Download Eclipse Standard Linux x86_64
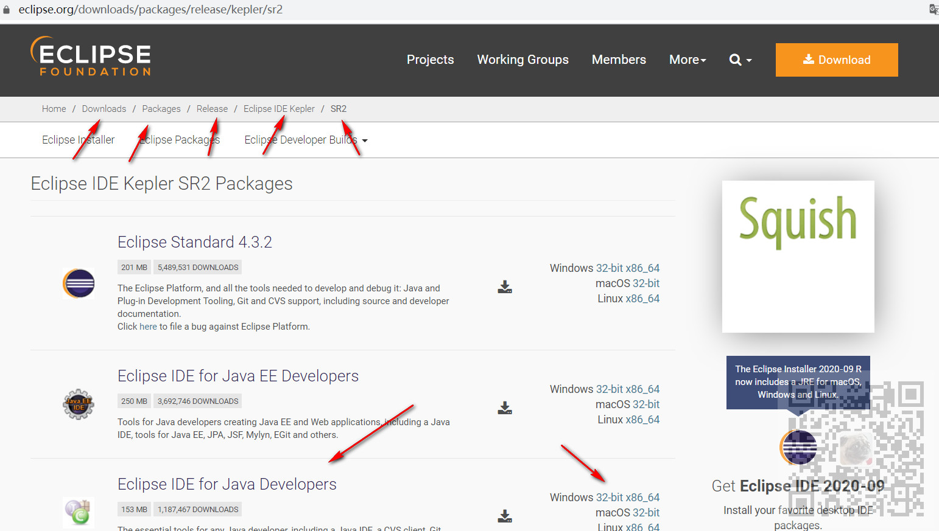The width and height of the screenshot is (939, 531). tap(643, 299)
